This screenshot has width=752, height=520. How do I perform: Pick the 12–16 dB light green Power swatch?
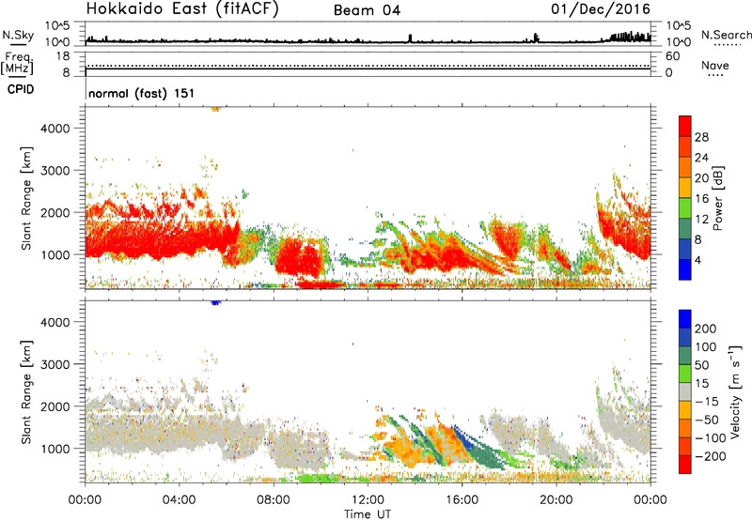tap(685, 207)
